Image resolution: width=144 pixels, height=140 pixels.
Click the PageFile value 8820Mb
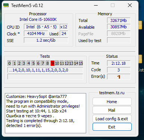pyautogui.click(x=119, y=34)
